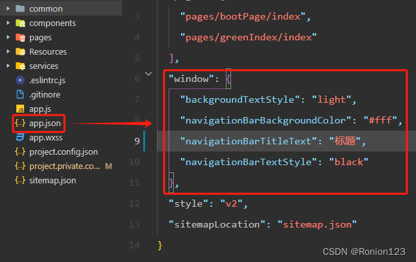416x262 pixels.
Task: Click the "backgroundTextStyle" key
Action: (240, 99)
